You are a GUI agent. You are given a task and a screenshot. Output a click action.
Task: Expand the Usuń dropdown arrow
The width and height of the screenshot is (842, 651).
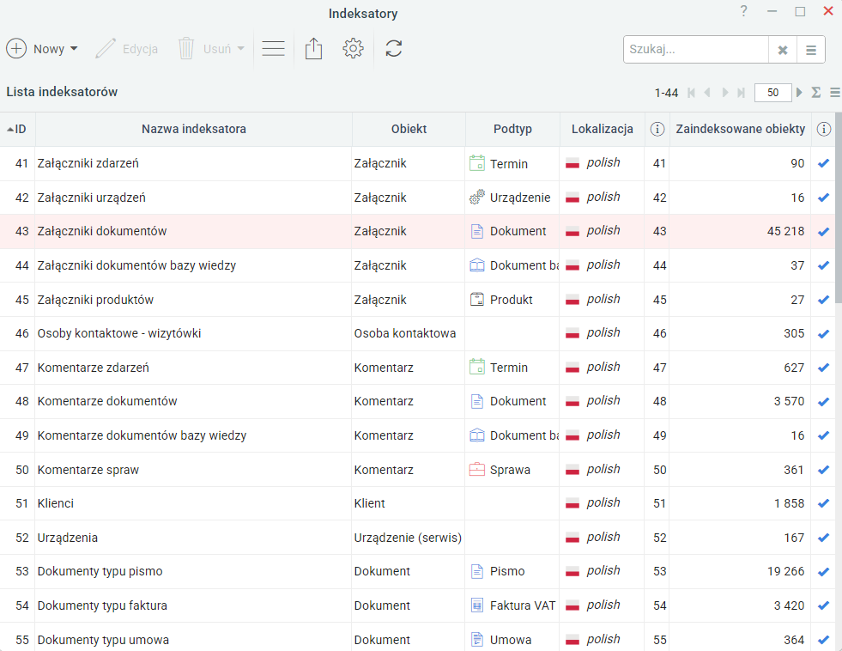pyautogui.click(x=240, y=49)
